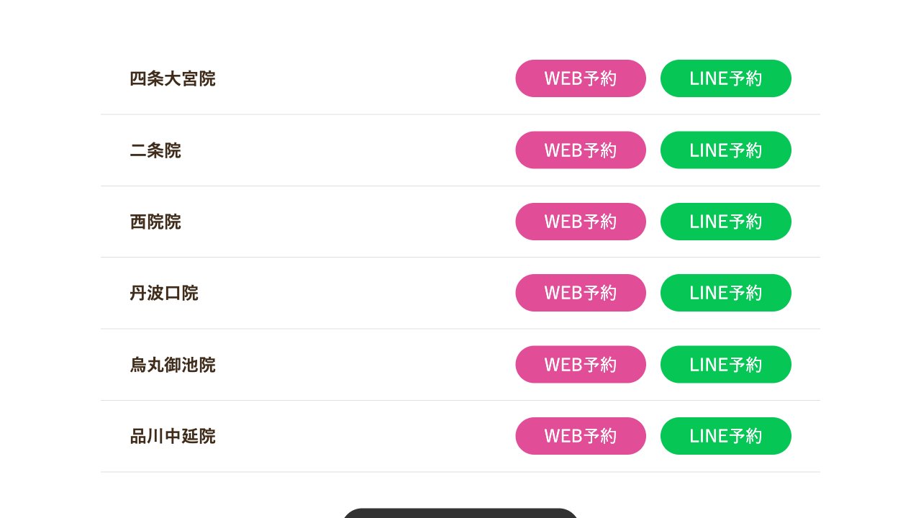Viewport: 921px width, 518px height.
Task: Click the dark rounded button at the bottom
Action: tap(460, 513)
